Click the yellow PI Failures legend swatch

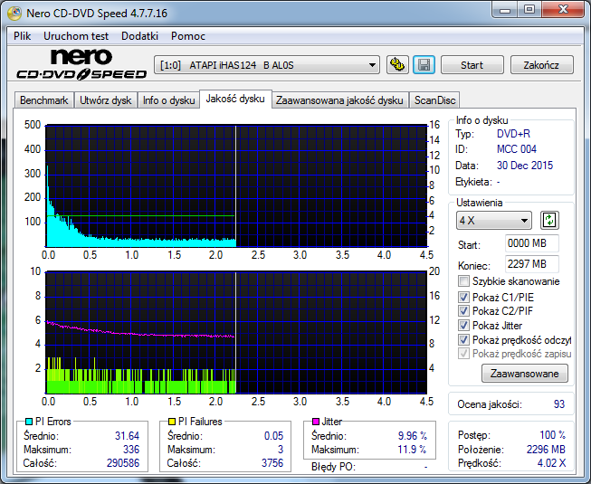172,422
